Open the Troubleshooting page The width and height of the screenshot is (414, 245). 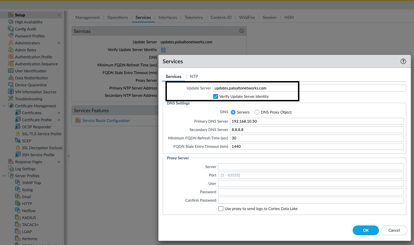(x=29, y=99)
